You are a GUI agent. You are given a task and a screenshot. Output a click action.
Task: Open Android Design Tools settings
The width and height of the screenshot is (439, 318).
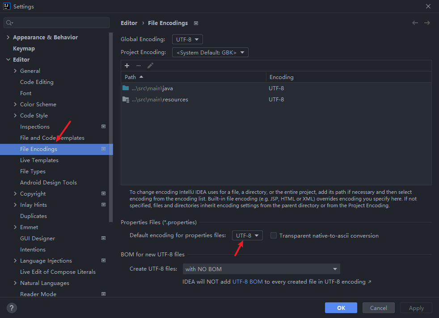coord(48,182)
